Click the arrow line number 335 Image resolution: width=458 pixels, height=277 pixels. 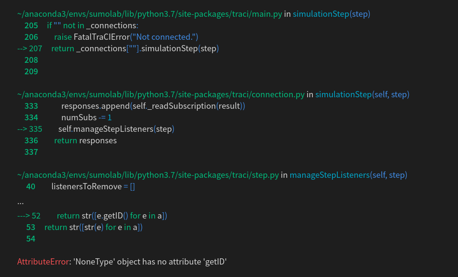click(30, 129)
